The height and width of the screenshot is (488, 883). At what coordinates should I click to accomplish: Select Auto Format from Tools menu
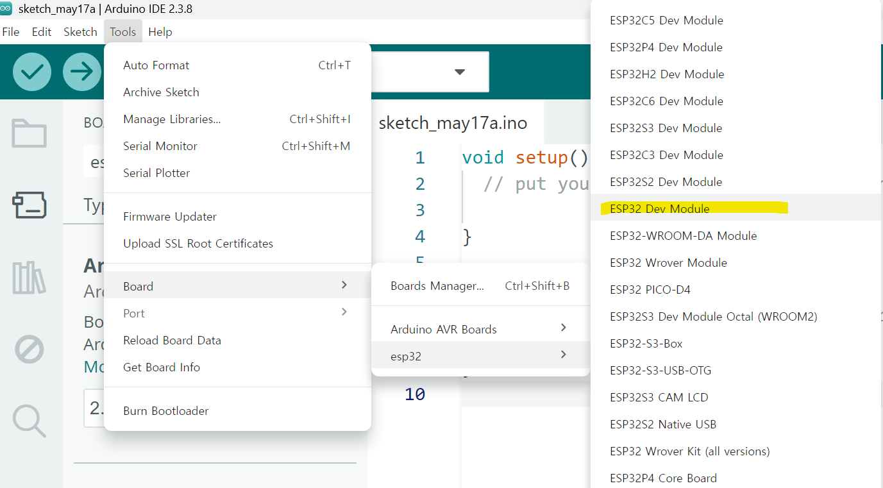pos(237,65)
